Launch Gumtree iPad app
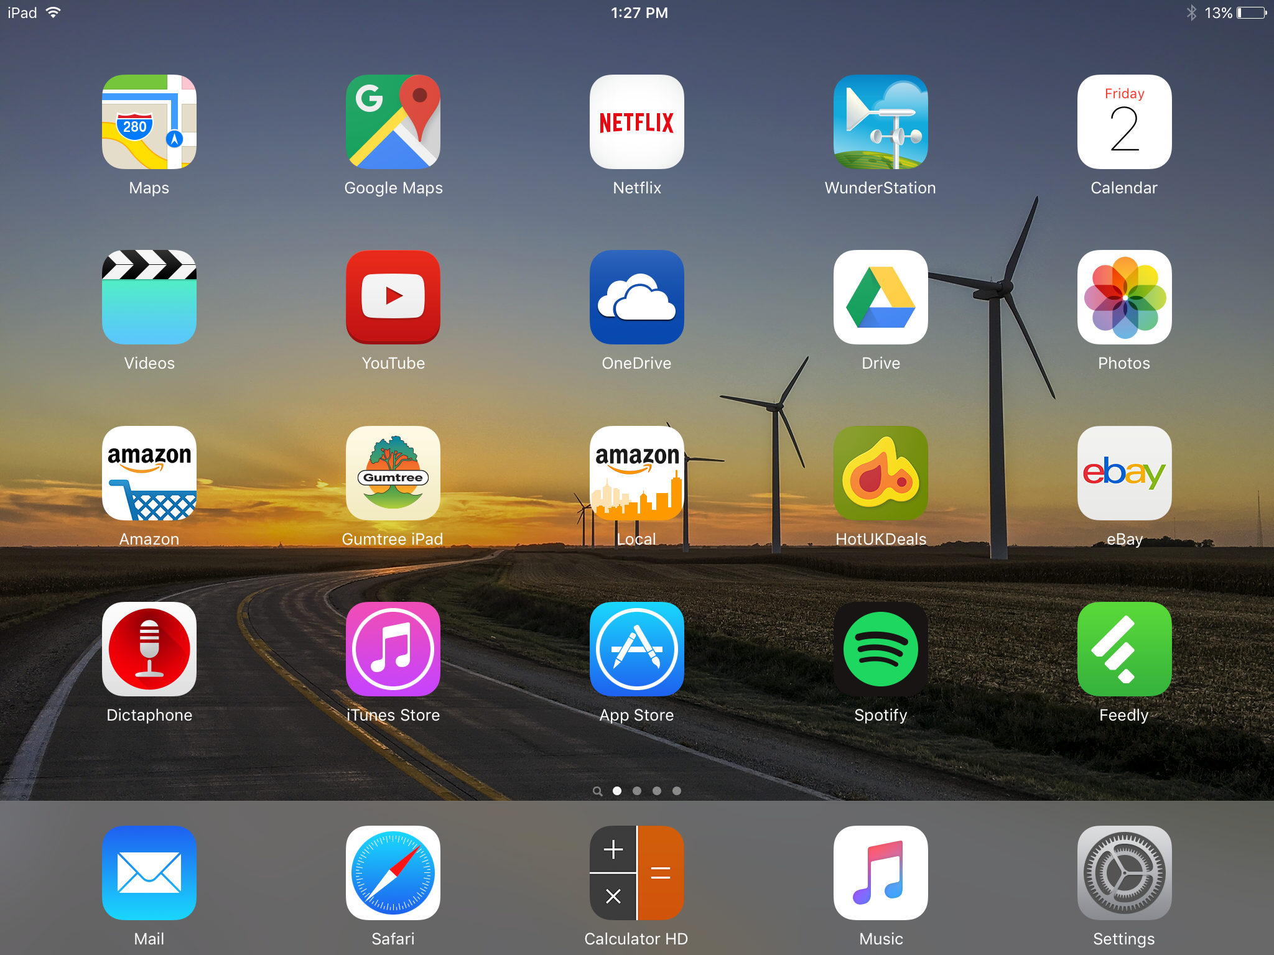1274x955 pixels. pyautogui.click(x=393, y=473)
